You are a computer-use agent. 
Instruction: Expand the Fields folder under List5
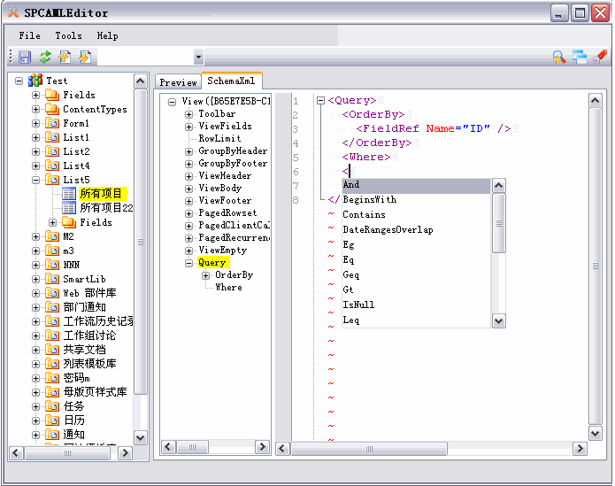(x=52, y=222)
